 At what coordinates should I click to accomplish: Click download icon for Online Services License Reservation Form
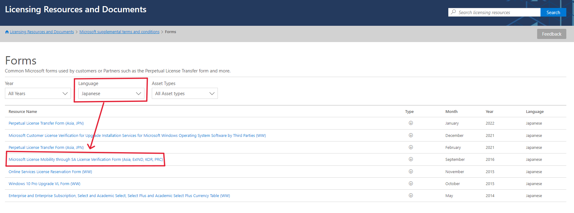pyautogui.click(x=411, y=172)
